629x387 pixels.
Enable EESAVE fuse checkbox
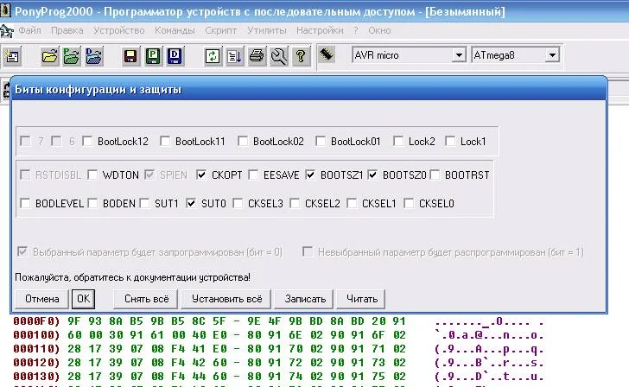point(253,174)
